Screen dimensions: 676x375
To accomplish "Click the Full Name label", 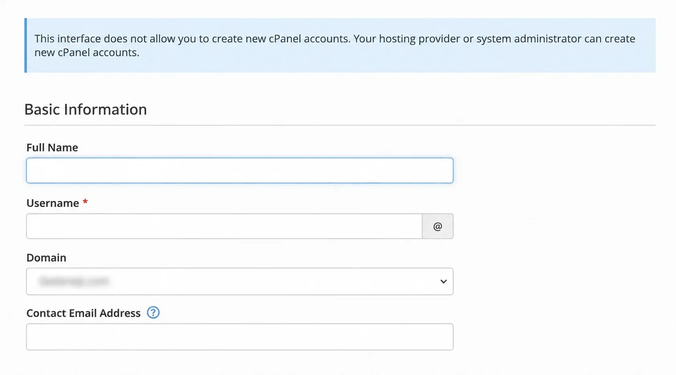I will 52,148.
